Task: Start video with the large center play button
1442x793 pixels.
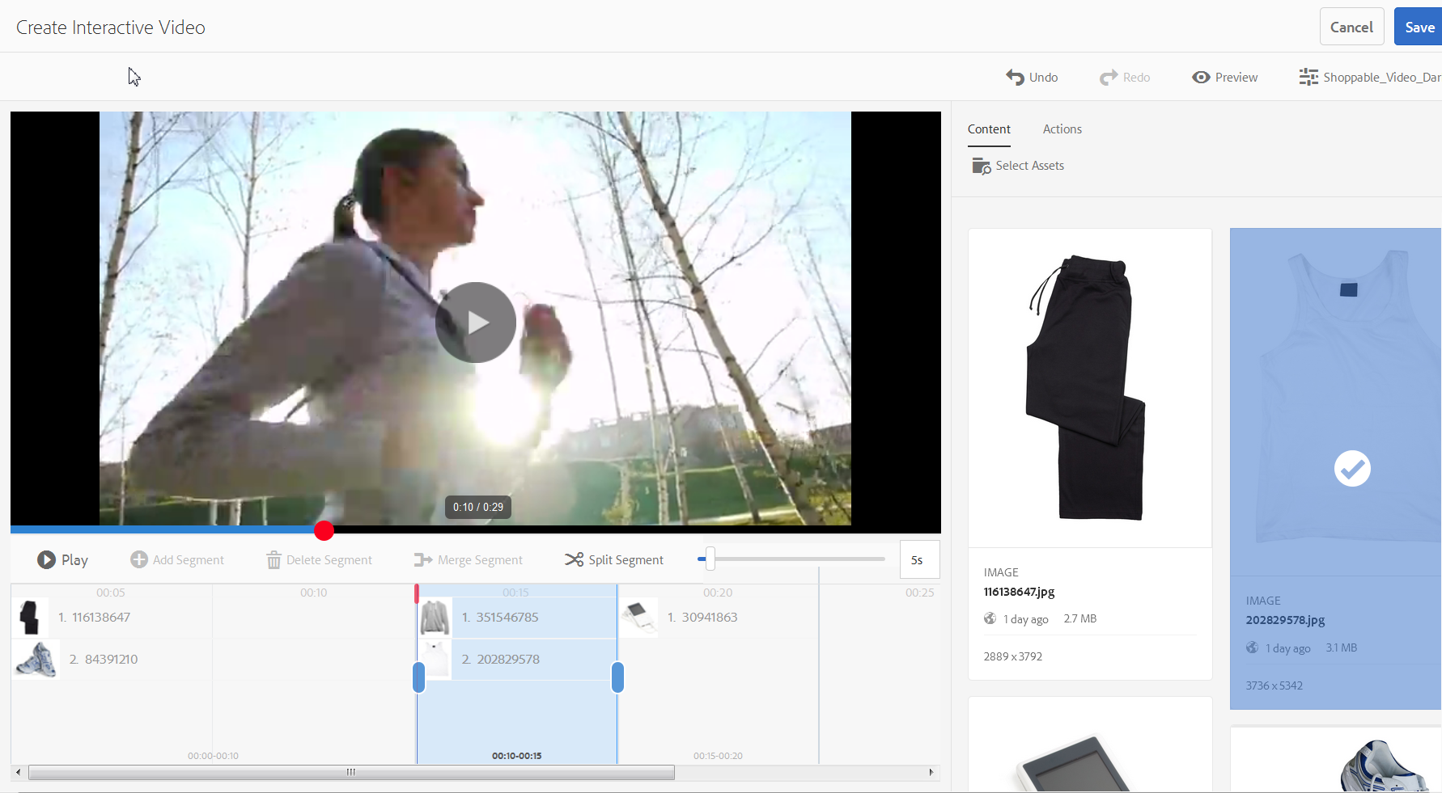Action: (x=476, y=323)
